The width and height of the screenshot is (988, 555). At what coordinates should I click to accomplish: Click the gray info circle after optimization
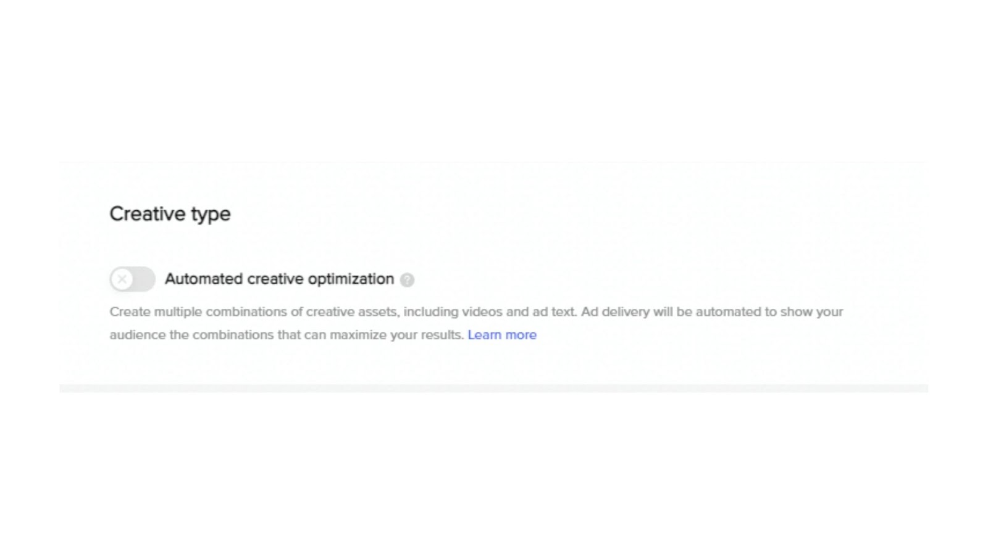(x=407, y=280)
